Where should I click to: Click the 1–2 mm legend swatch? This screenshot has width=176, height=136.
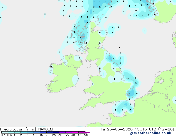coord(17,132)
